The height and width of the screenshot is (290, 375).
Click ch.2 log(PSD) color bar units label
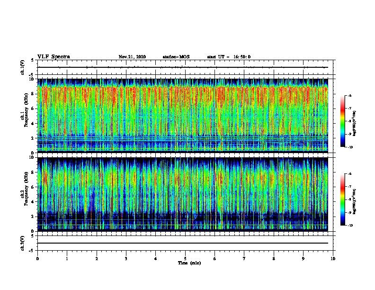355,201
